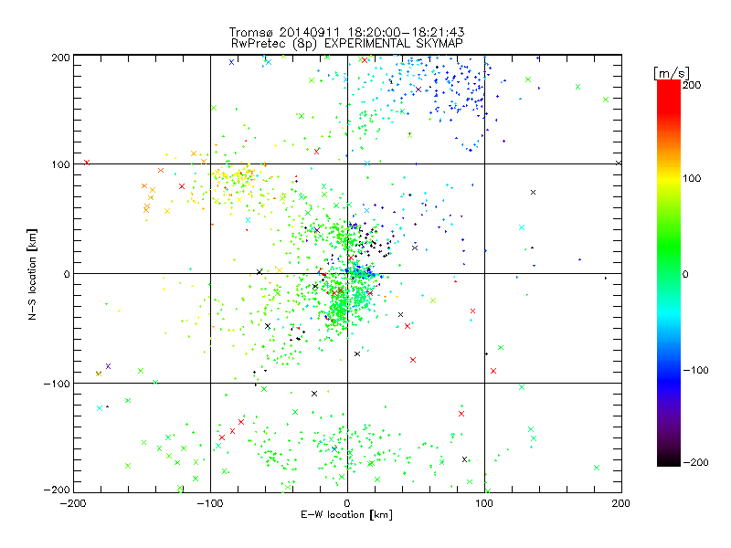This screenshot has height=548, width=731.
Task: Click the E-W axis tick label '0'
Action: (347, 503)
